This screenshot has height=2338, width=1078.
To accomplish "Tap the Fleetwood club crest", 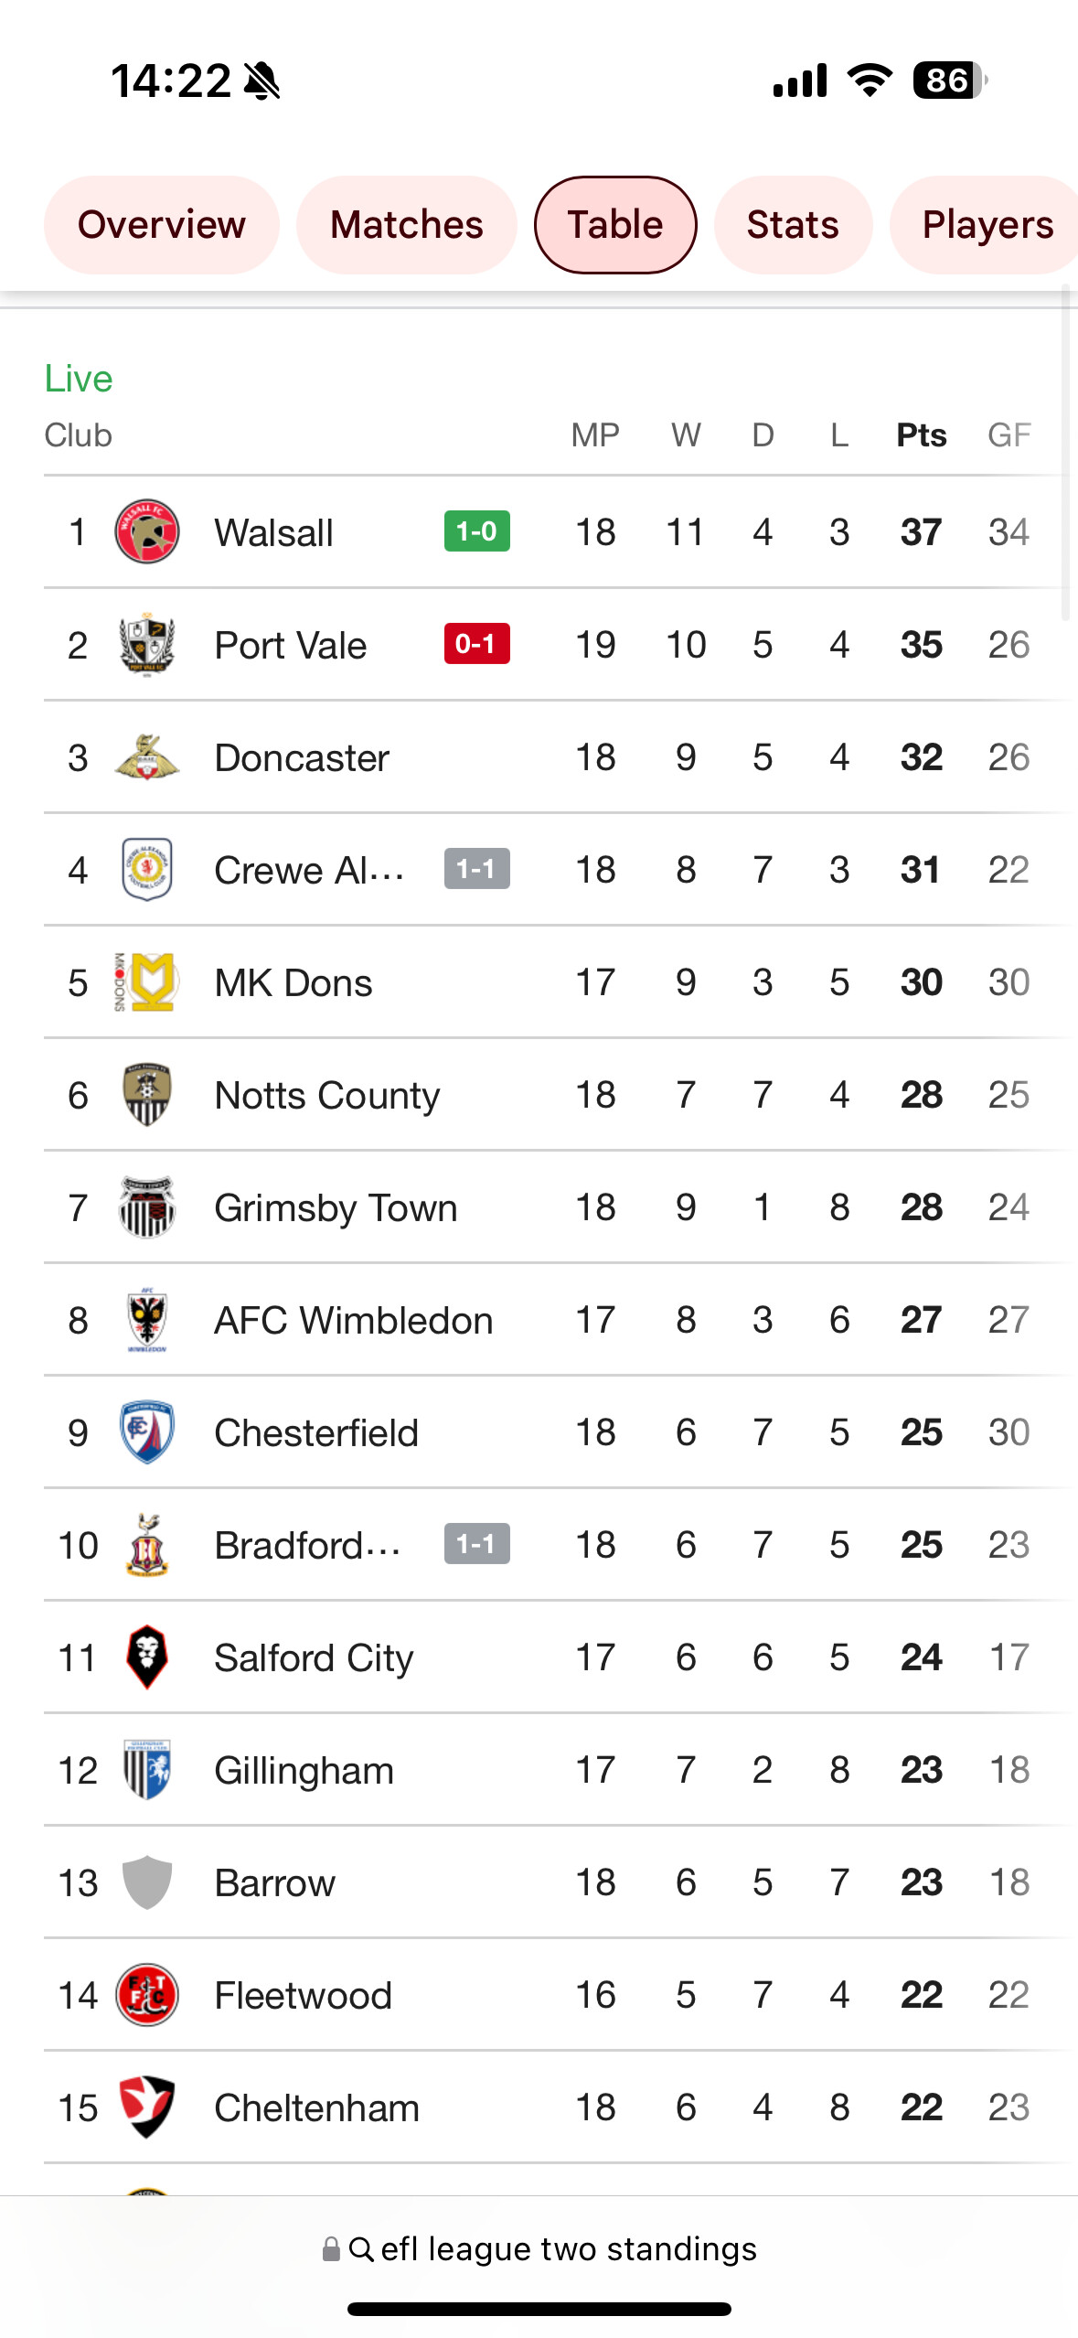I will point(146,1994).
